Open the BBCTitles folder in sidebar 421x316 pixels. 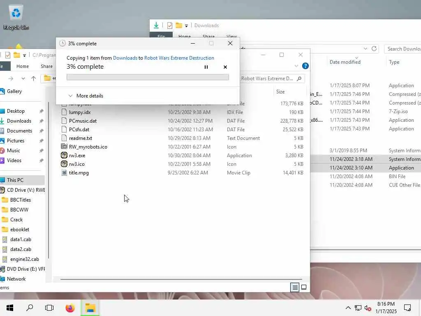tap(21, 200)
